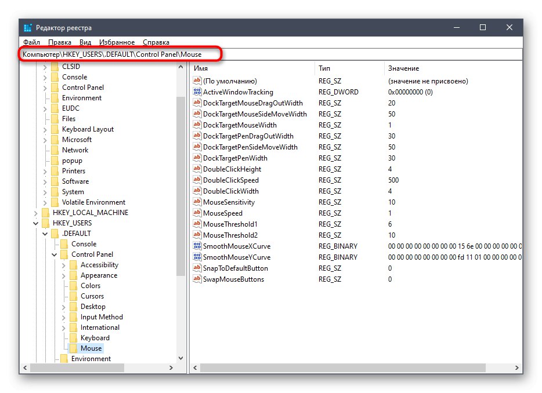Viewport: 542px width, 393px height.
Task: Select the ActiveWindowTracking DWORD value icon
Action: tap(197, 92)
